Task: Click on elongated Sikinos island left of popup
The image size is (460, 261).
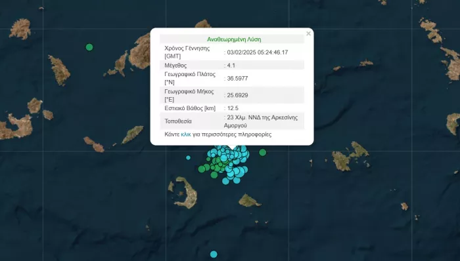Action: pos(133,134)
